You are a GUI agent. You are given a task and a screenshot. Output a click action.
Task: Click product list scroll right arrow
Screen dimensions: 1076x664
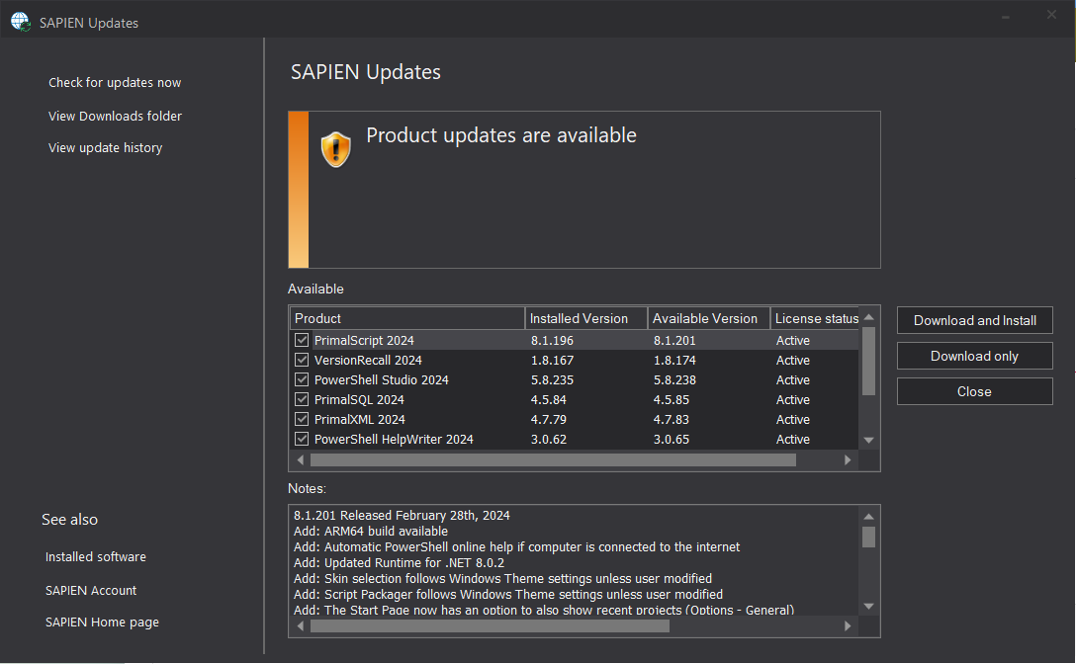848,460
